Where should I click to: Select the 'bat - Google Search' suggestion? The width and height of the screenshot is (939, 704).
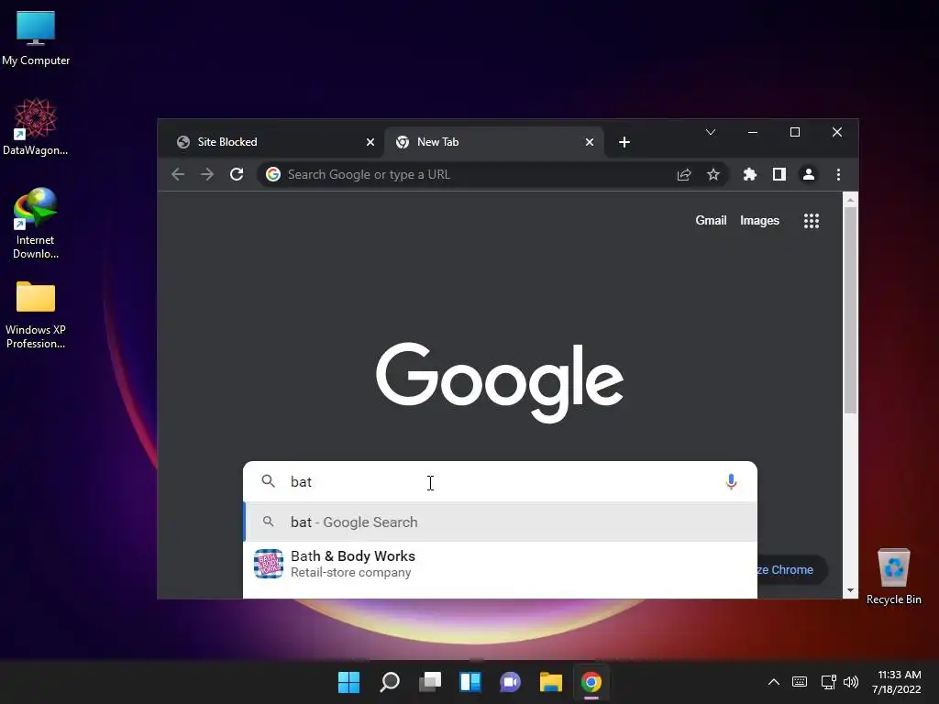pyautogui.click(x=500, y=522)
